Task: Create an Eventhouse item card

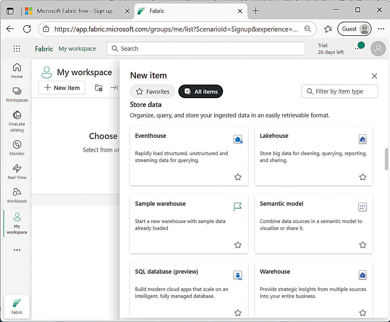Action: [189, 156]
